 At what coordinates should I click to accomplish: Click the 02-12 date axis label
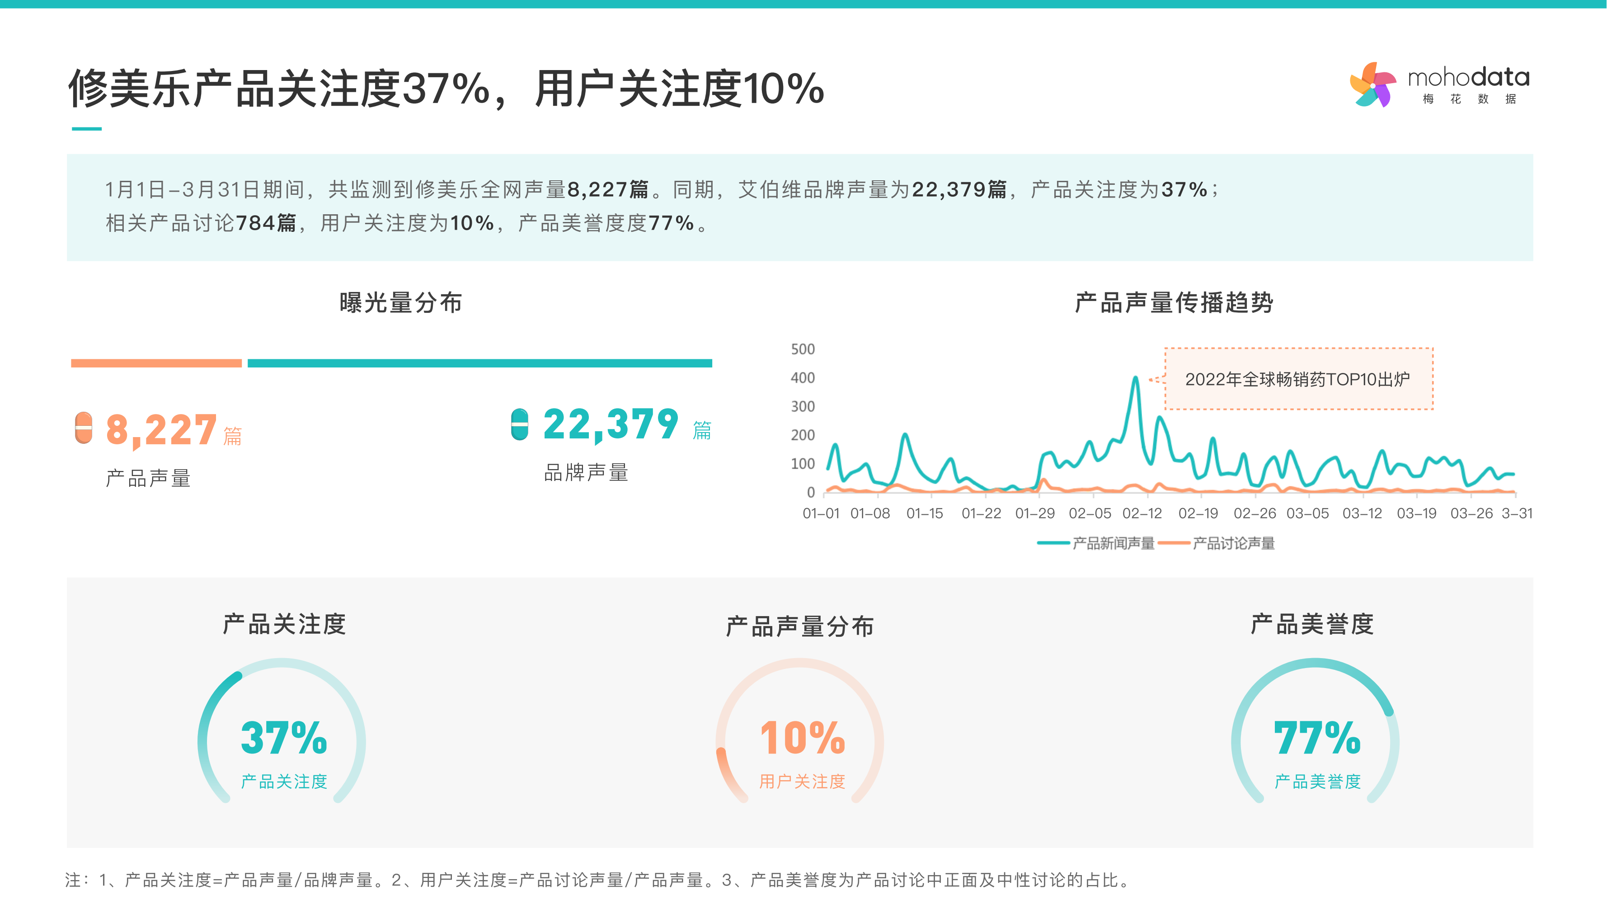(1142, 513)
